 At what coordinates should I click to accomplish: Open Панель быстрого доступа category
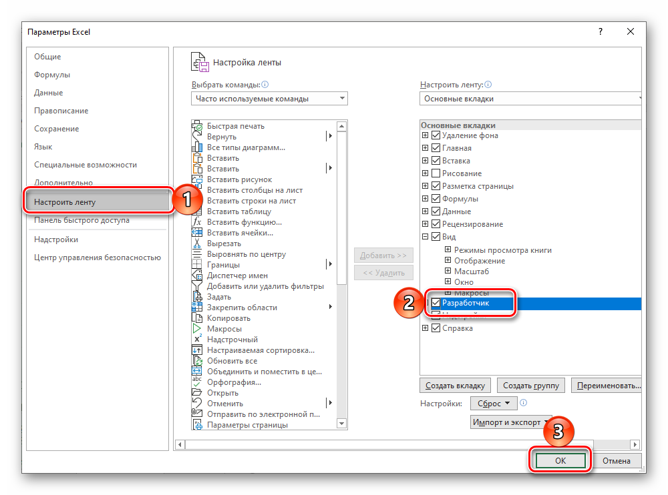(97, 220)
